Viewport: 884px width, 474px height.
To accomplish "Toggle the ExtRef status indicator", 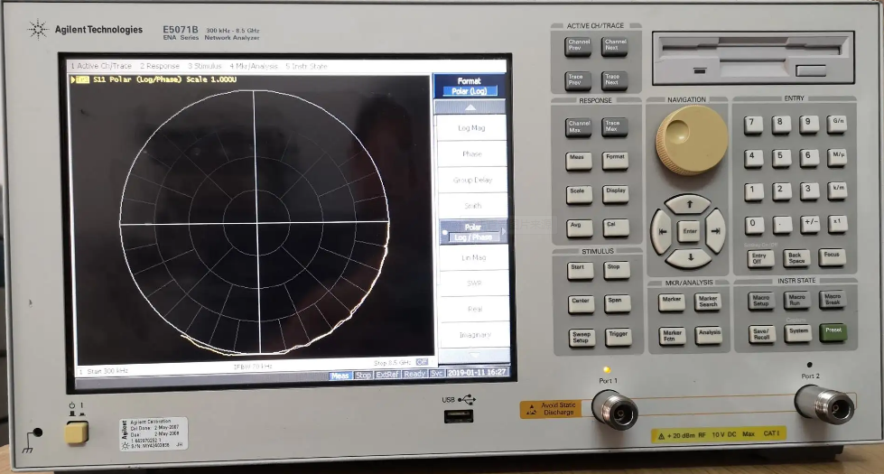I will tap(387, 375).
